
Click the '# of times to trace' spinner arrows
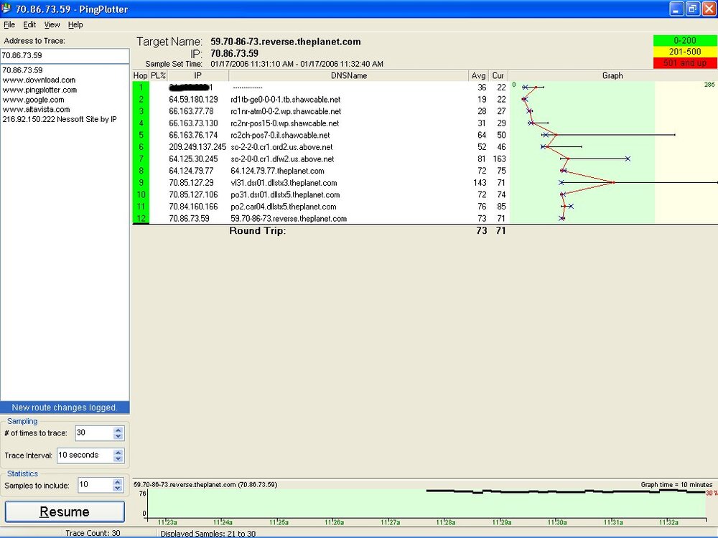118,433
